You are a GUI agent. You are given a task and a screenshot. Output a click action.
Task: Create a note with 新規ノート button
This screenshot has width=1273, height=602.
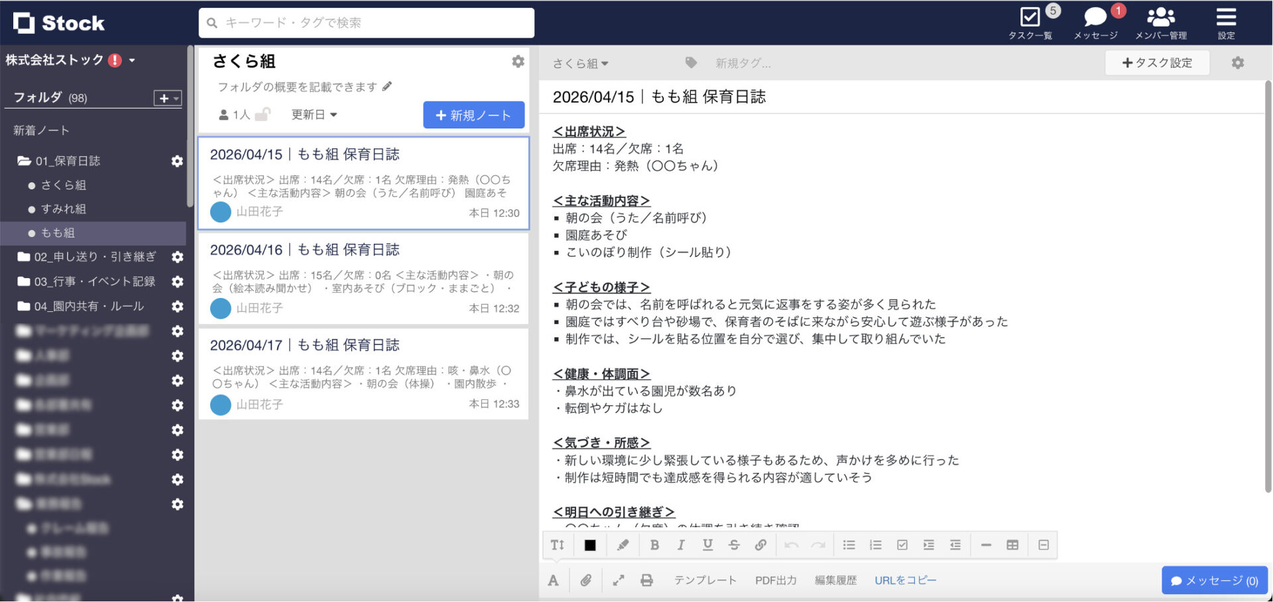coord(473,114)
